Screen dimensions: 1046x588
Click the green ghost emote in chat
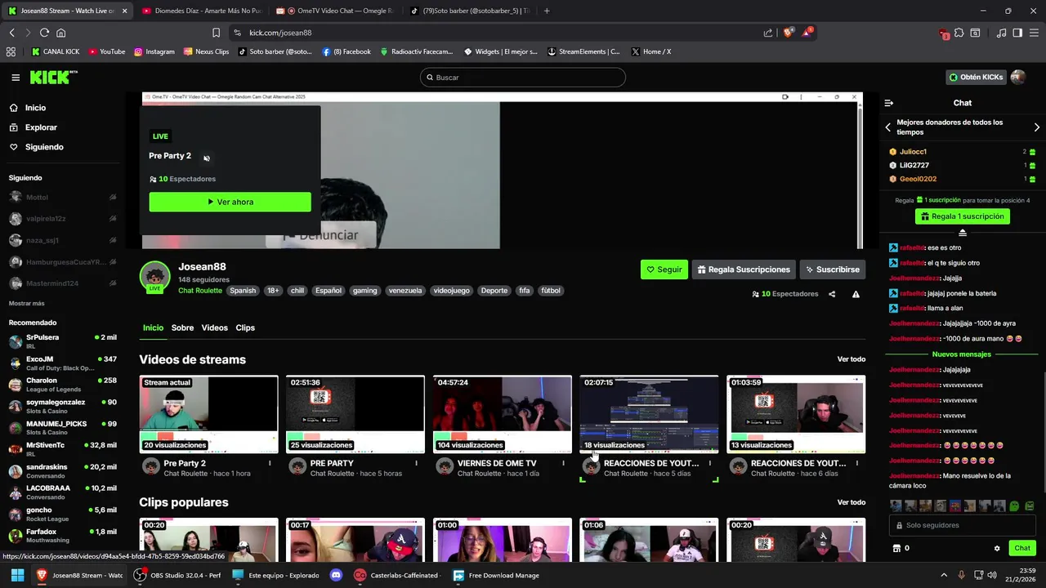[x=1014, y=506]
